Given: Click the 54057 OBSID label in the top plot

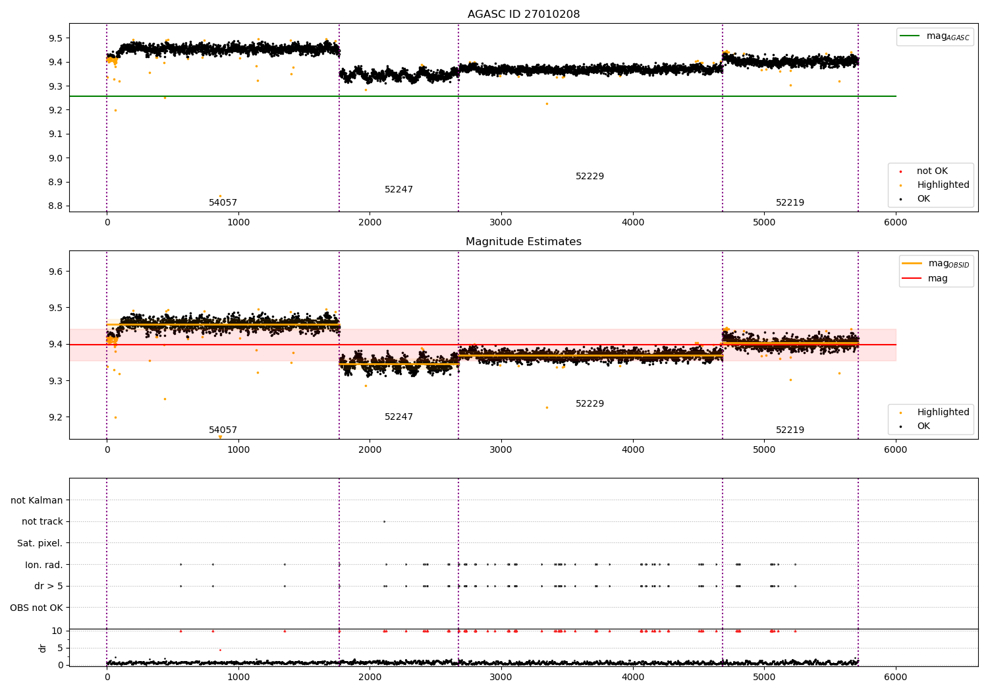Looking at the screenshot, I should click(x=223, y=203).
